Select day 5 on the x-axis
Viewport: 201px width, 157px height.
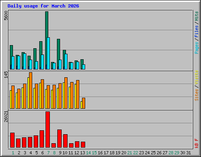coord(37,153)
